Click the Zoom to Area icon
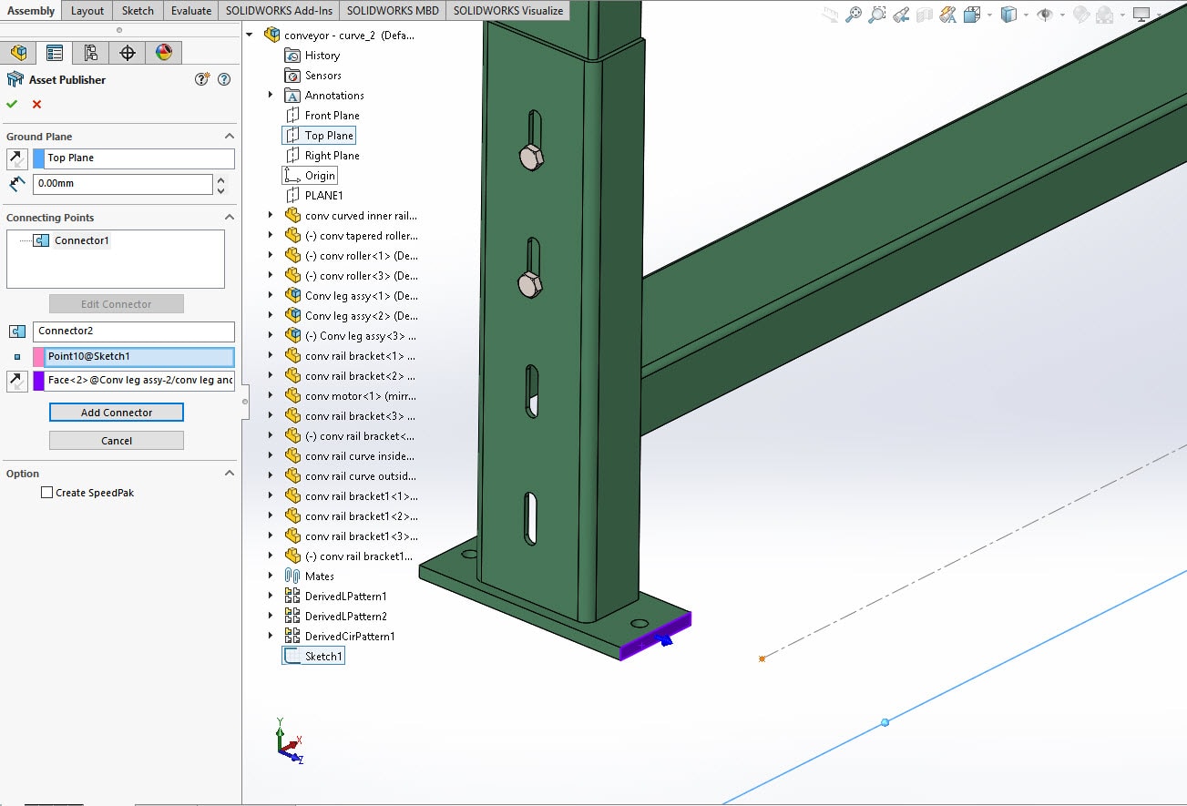 click(x=876, y=15)
